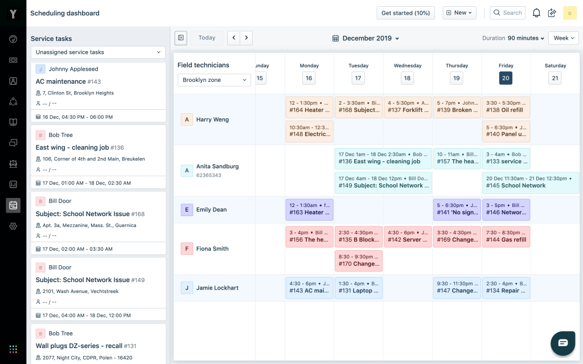583x364 pixels.
Task: Open the Brooklyn zone dropdown
Action: [214, 80]
